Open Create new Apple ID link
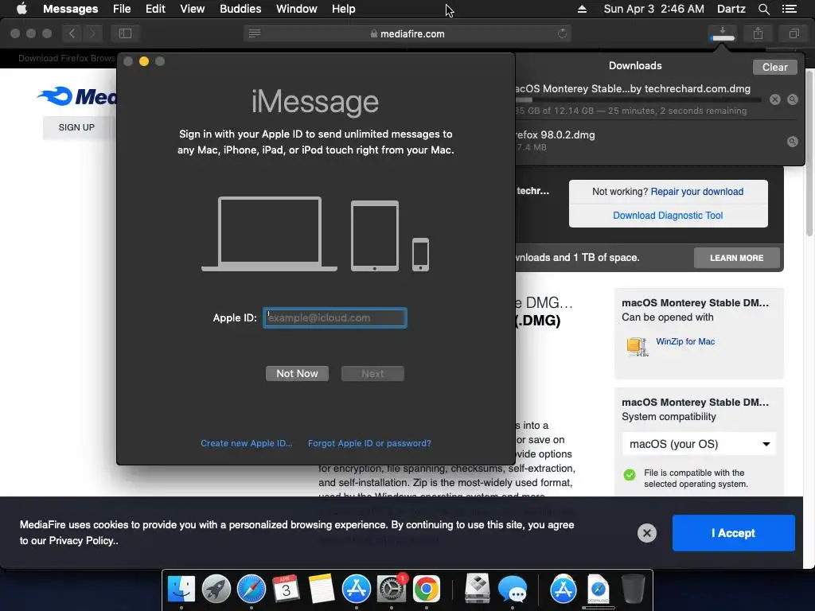This screenshot has height=611, width=815. [x=247, y=443]
